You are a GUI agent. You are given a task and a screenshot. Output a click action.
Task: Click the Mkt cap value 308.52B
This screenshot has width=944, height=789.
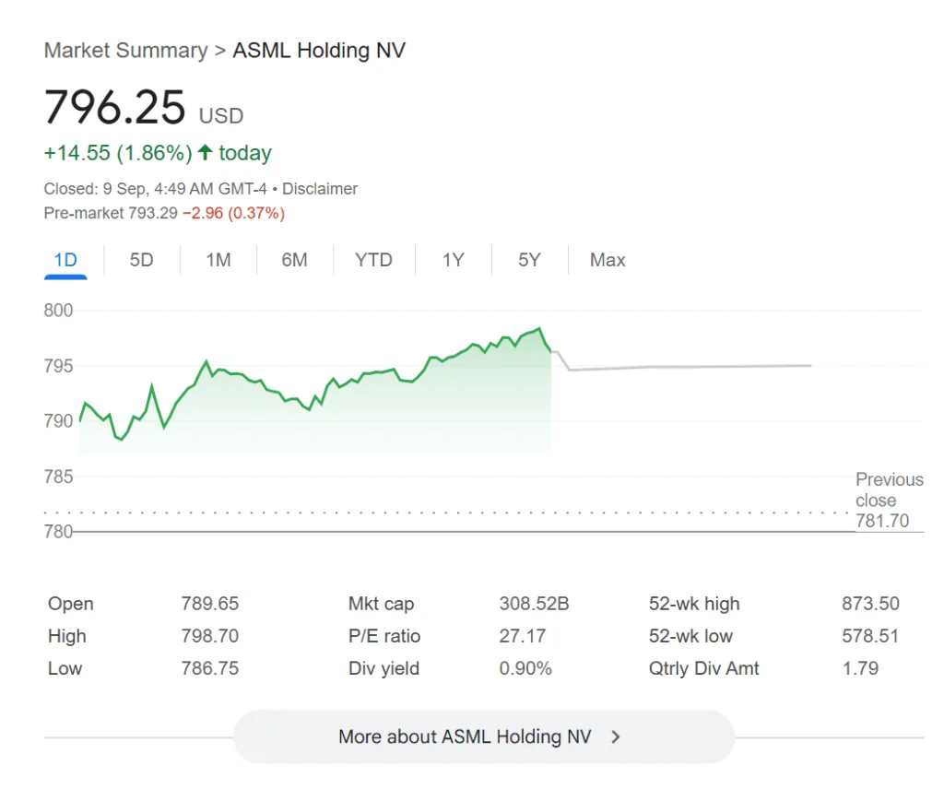[x=534, y=604]
